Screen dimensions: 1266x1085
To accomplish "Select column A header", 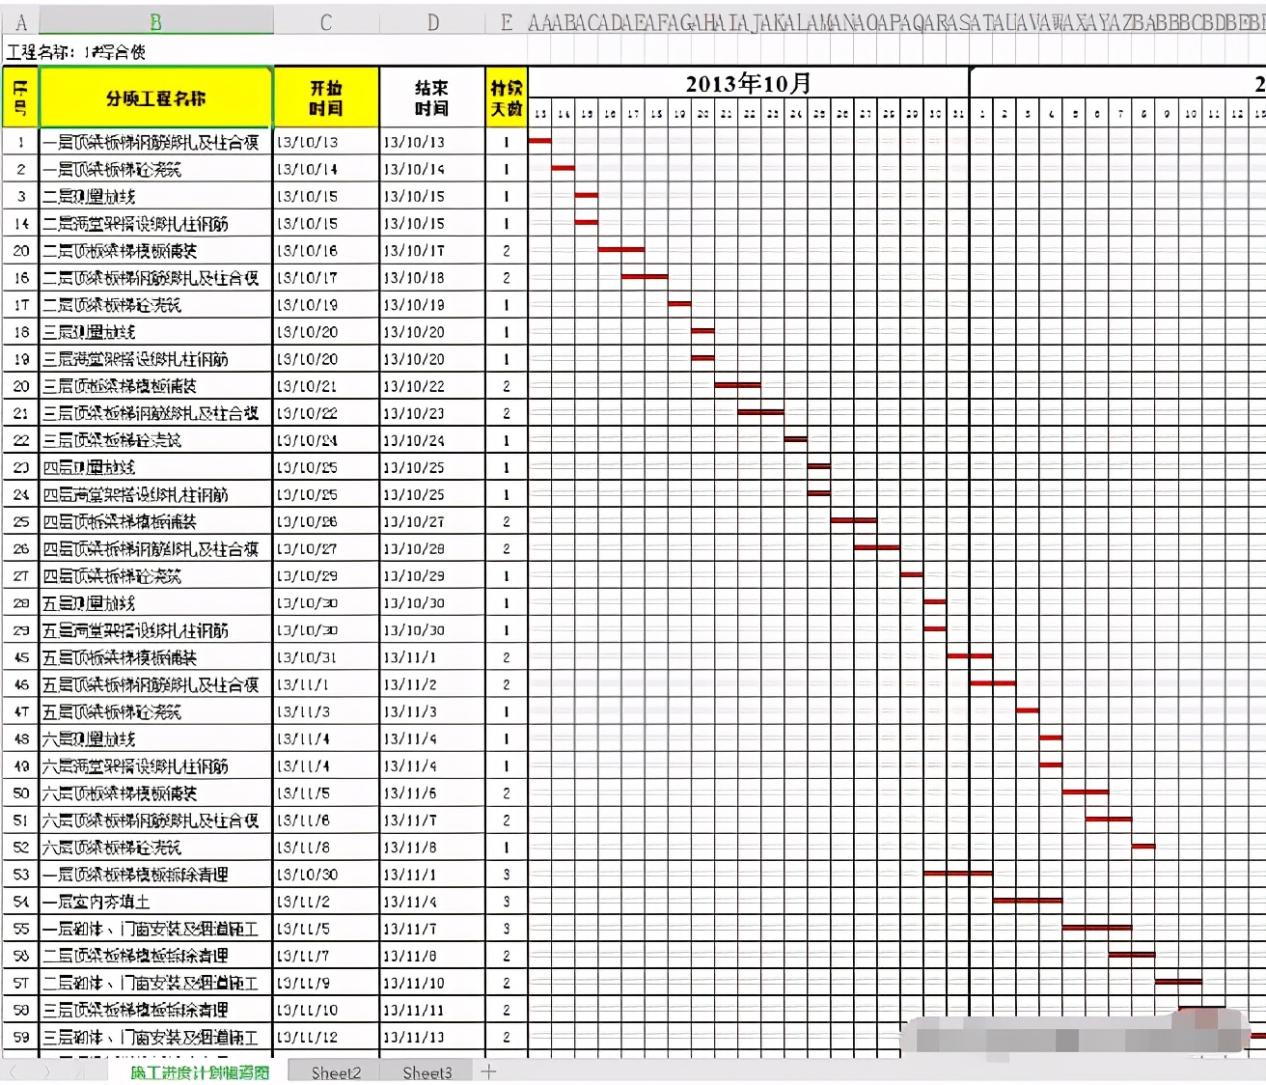I will tap(20, 22).
